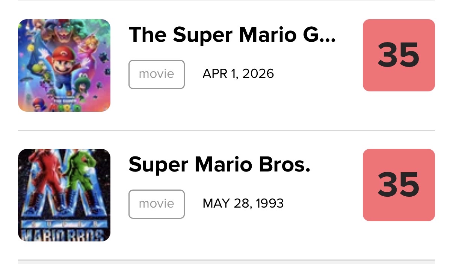Click the APR 1, 2026 release date
This screenshot has width=453, height=264.
coord(238,74)
